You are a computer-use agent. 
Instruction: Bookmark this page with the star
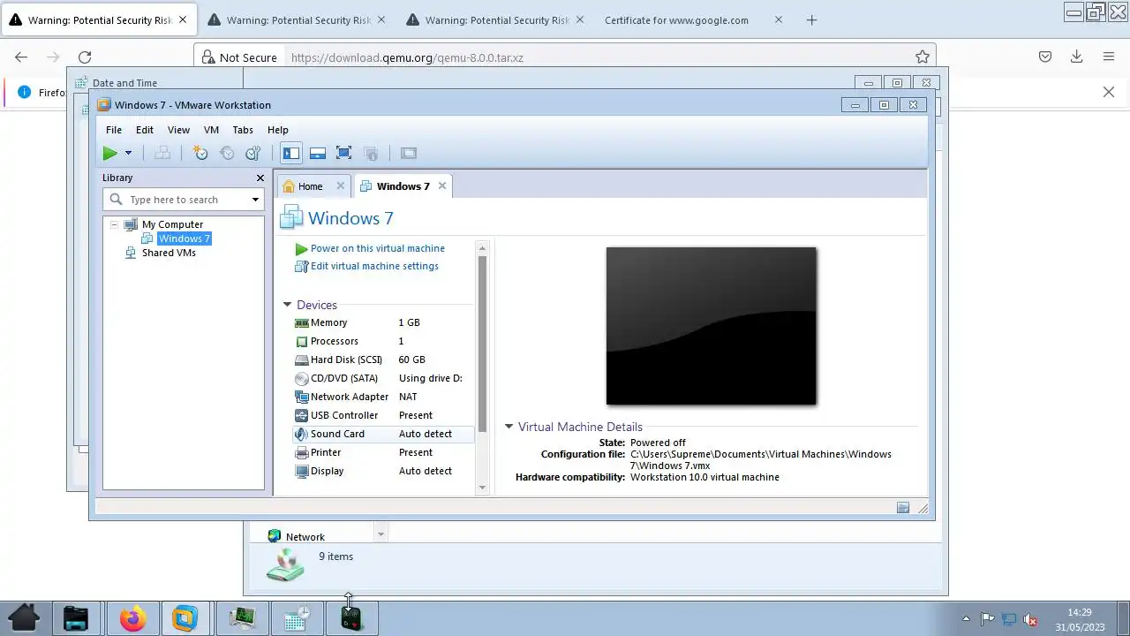[x=923, y=57]
